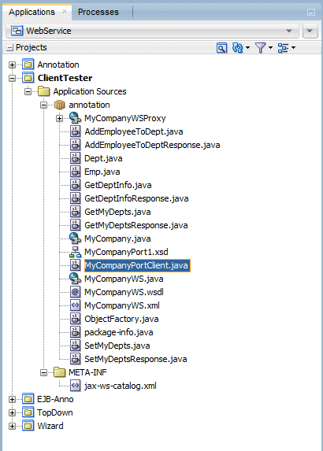Click the MyCompanyWS.java web service icon
323x451 pixels.
[x=75, y=279]
